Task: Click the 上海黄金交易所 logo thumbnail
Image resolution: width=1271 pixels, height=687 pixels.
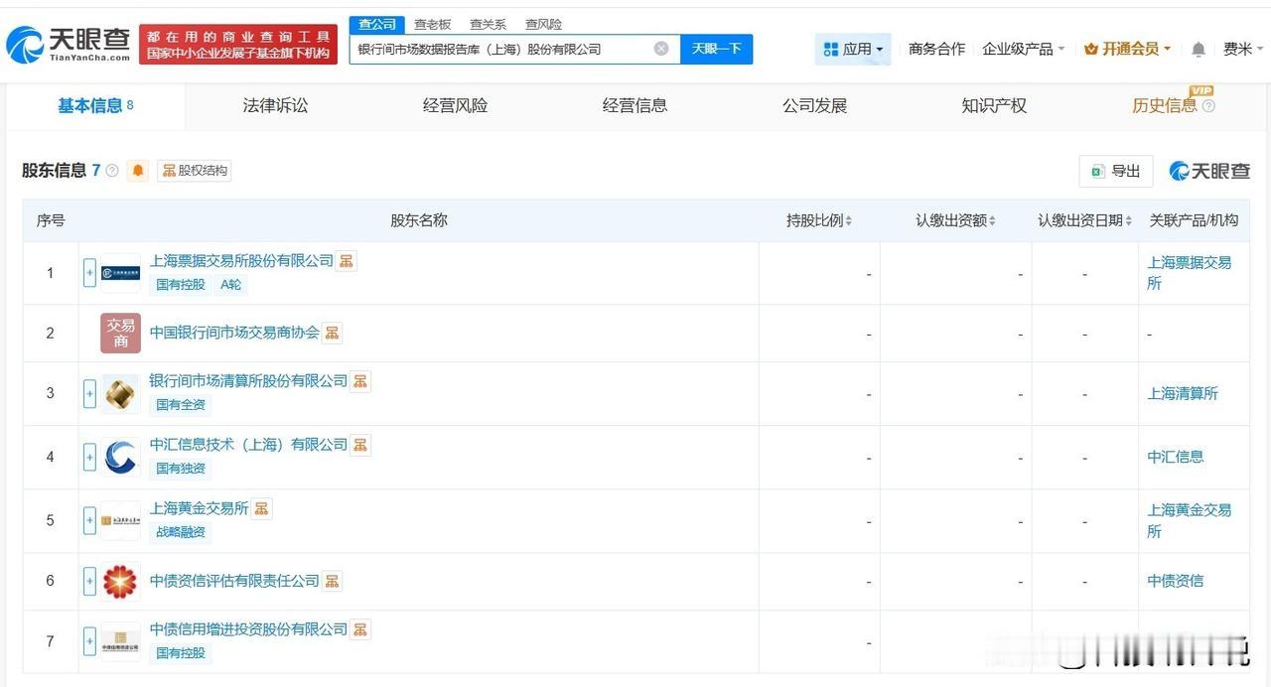Action: coord(120,520)
